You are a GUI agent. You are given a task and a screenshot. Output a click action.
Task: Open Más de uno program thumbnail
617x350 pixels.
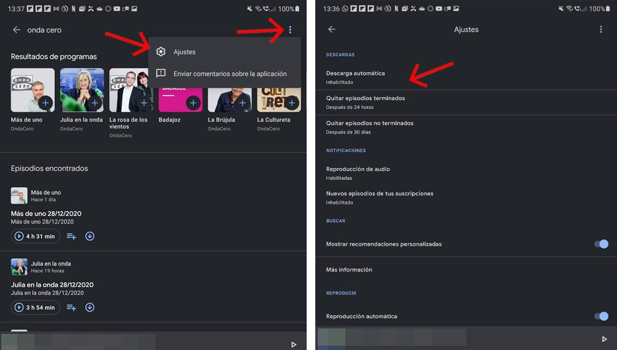[33, 90]
